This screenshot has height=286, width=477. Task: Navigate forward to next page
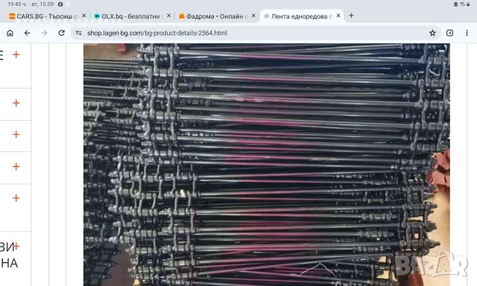(x=45, y=33)
